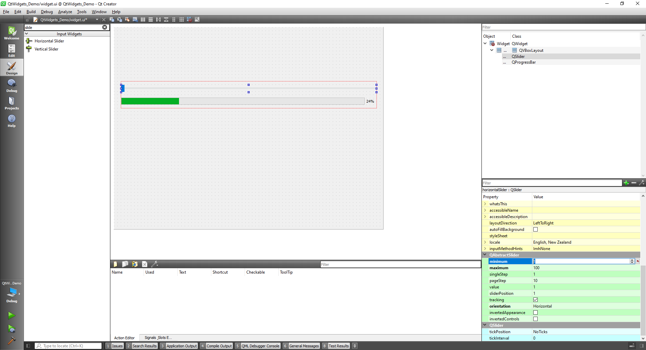Image resolution: width=646 pixels, height=350 pixels.
Task: Apply horizontal splitter layout
Action: tap(158, 20)
